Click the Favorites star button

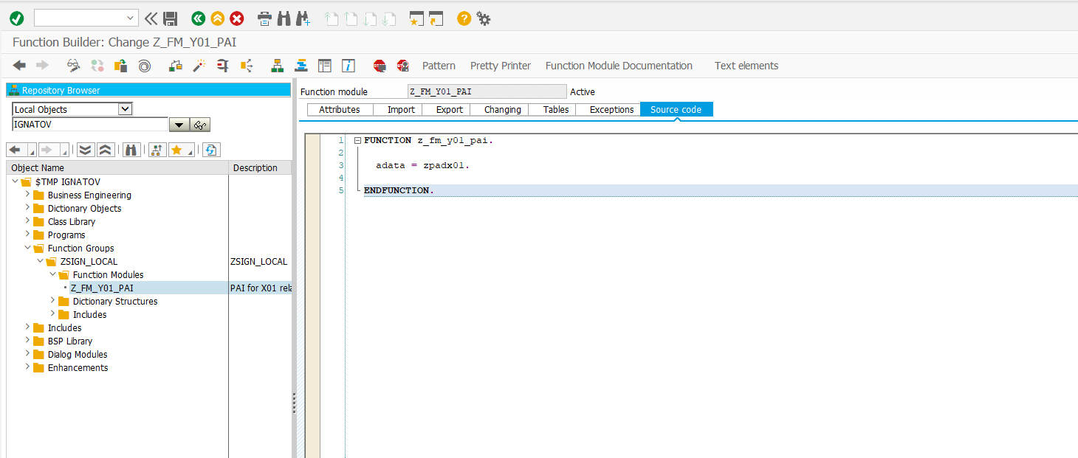coord(177,150)
